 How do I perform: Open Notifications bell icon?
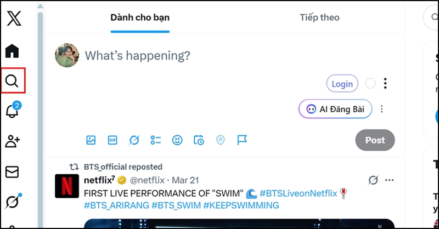(x=12, y=111)
